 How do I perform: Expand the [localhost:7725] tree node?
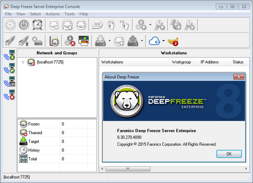(23, 62)
